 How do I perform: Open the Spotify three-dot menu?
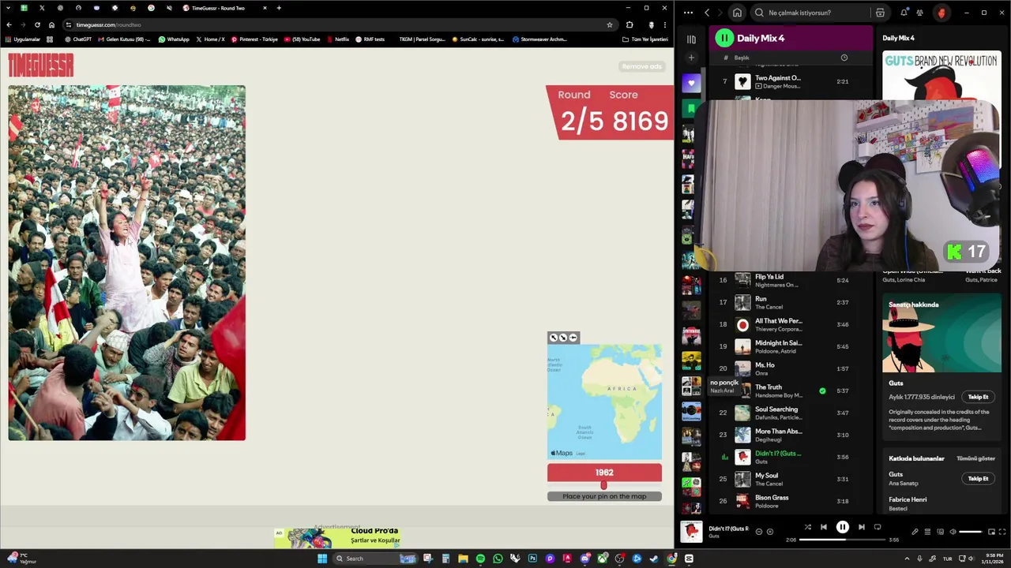click(x=688, y=13)
